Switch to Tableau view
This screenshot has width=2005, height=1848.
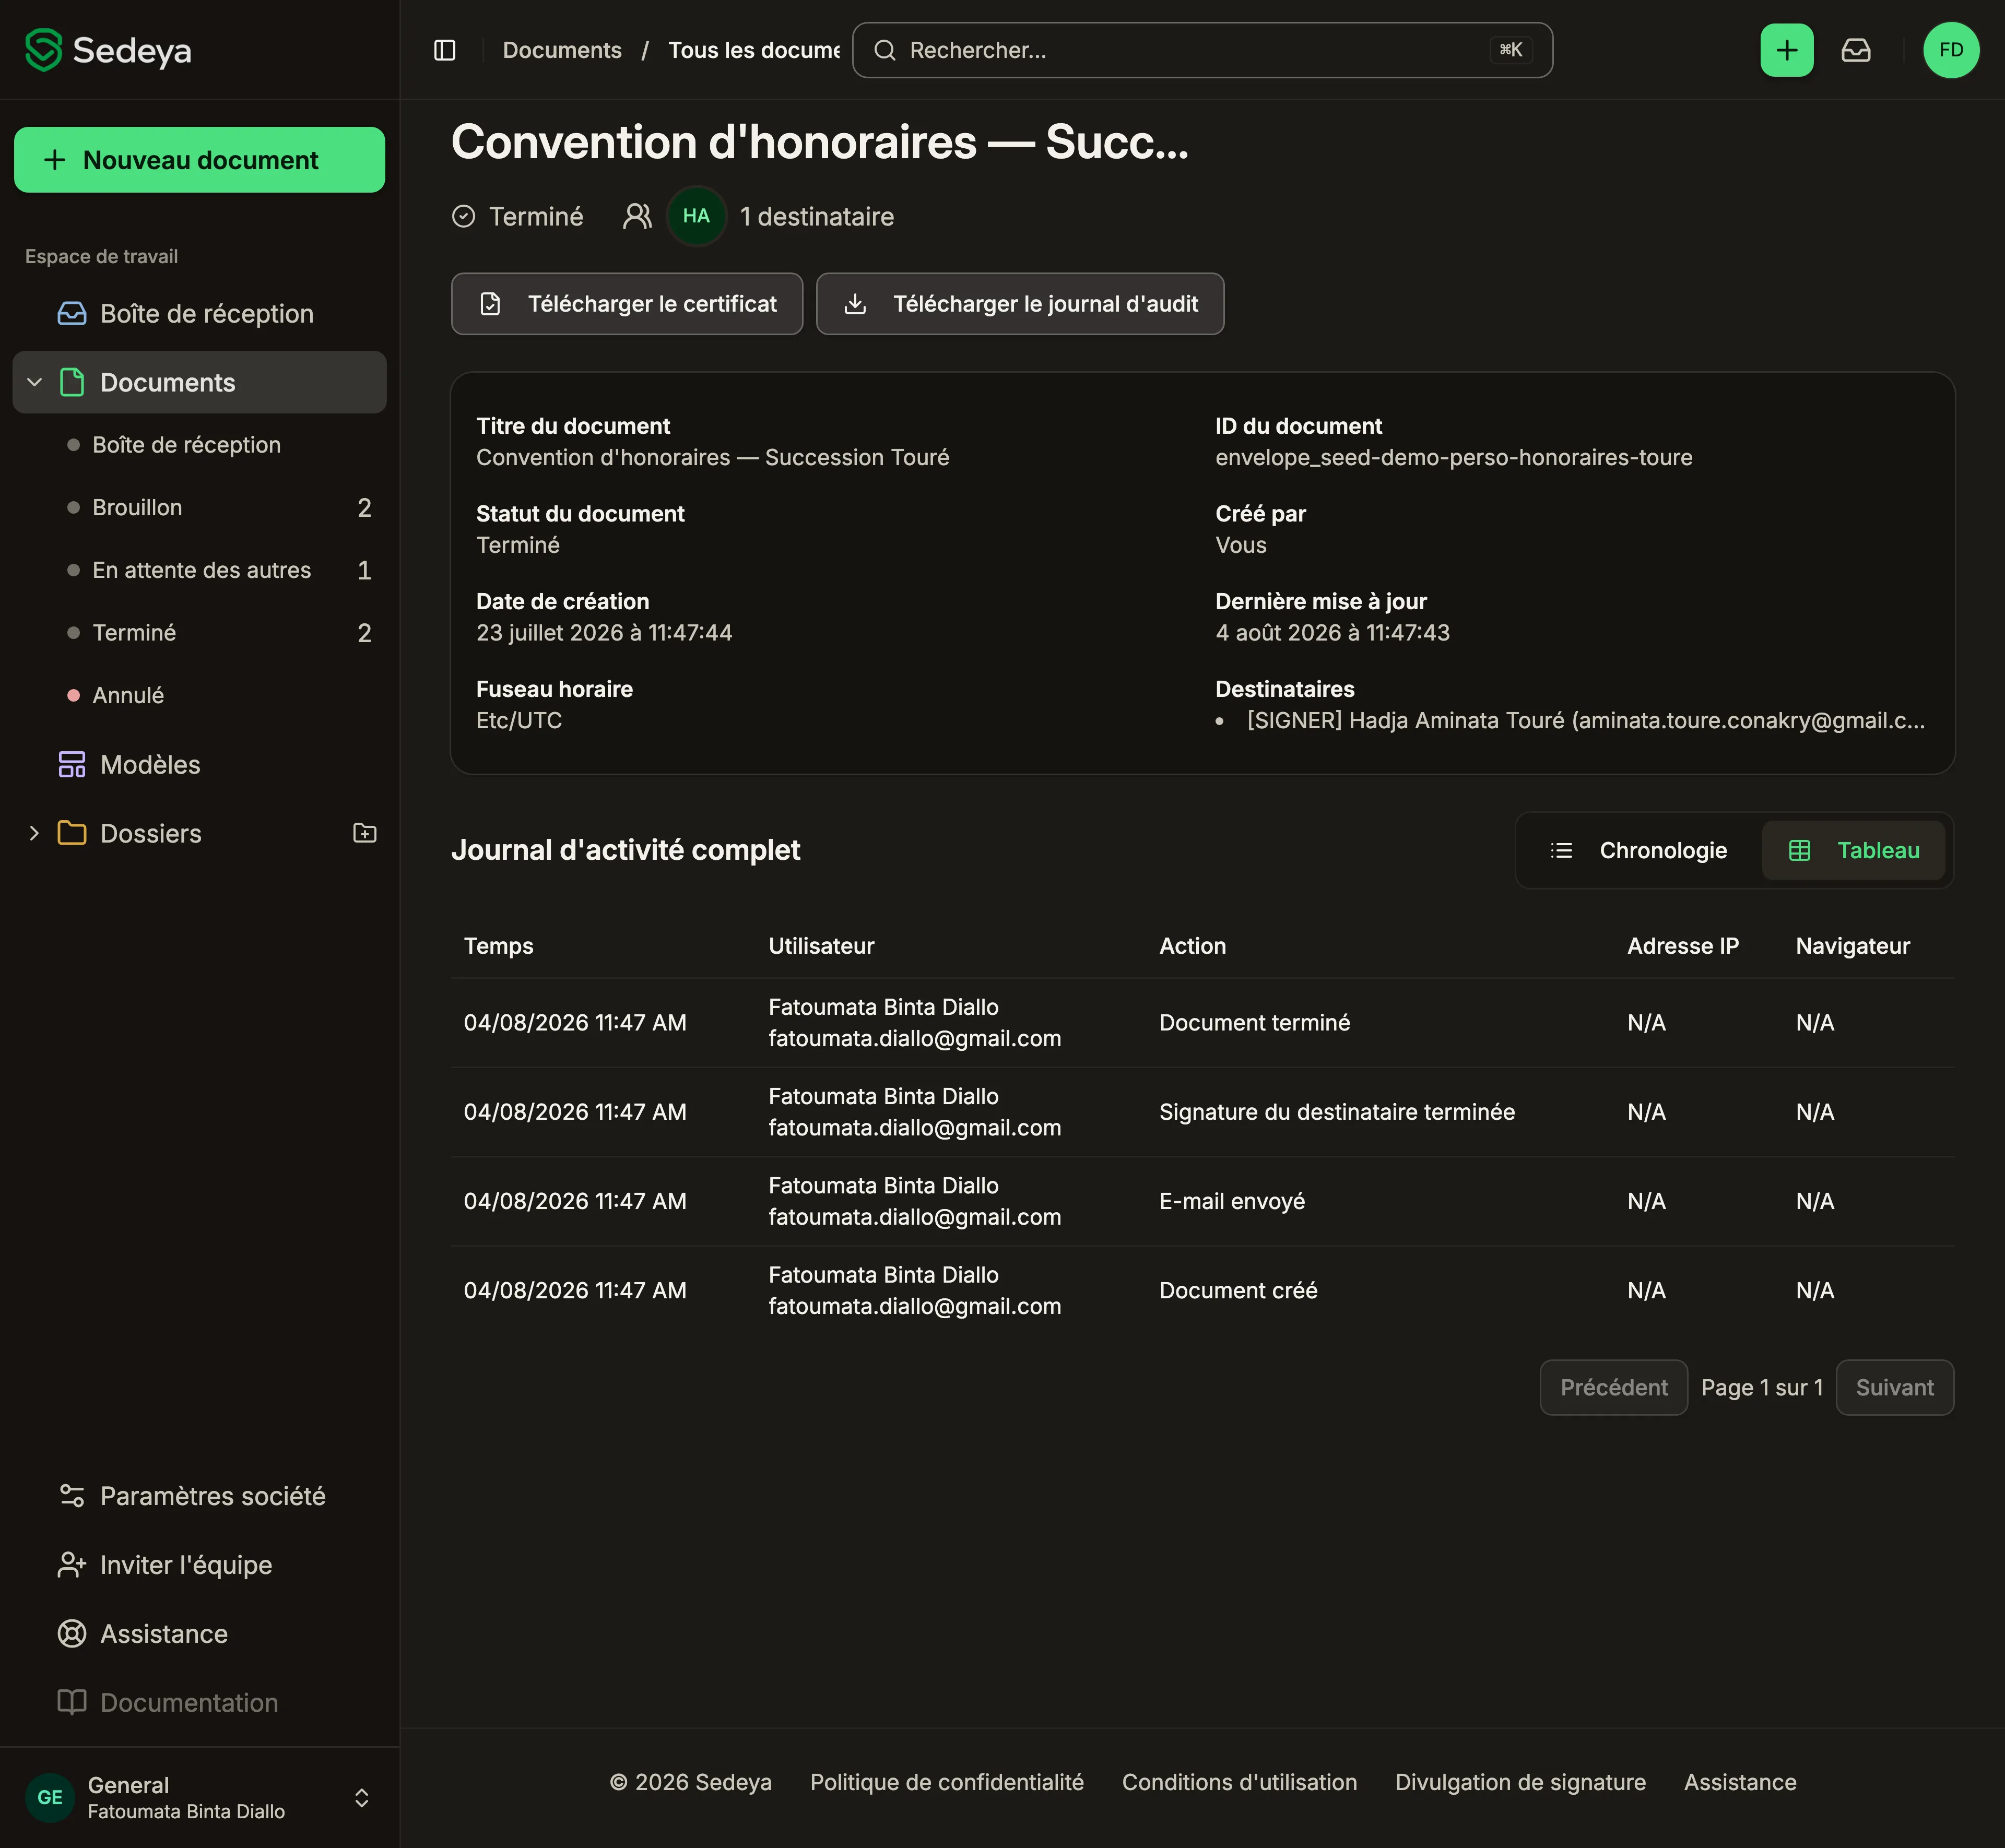pos(1853,850)
